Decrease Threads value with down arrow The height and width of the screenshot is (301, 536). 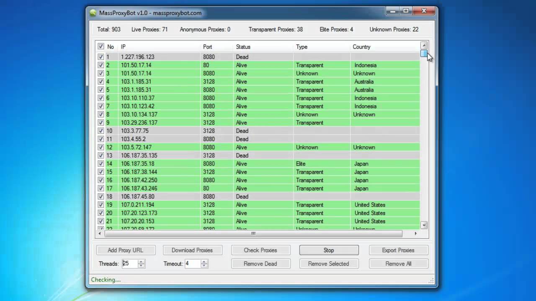click(x=141, y=266)
